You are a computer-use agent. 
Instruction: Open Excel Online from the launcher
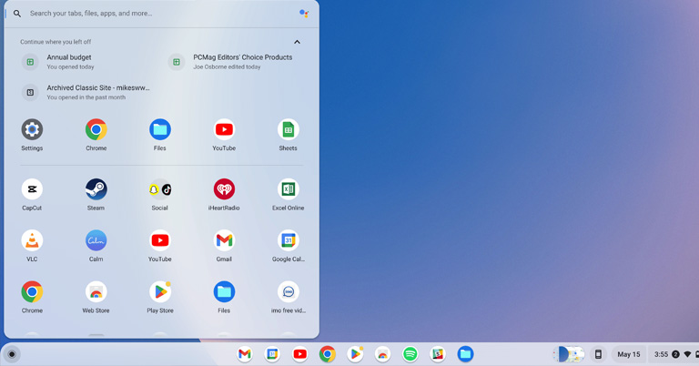tap(288, 189)
